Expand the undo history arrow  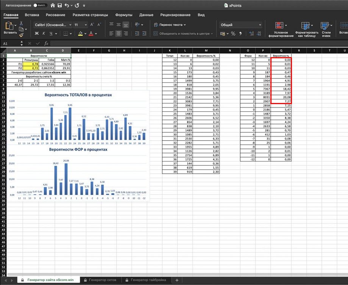(x=72, y=6)
